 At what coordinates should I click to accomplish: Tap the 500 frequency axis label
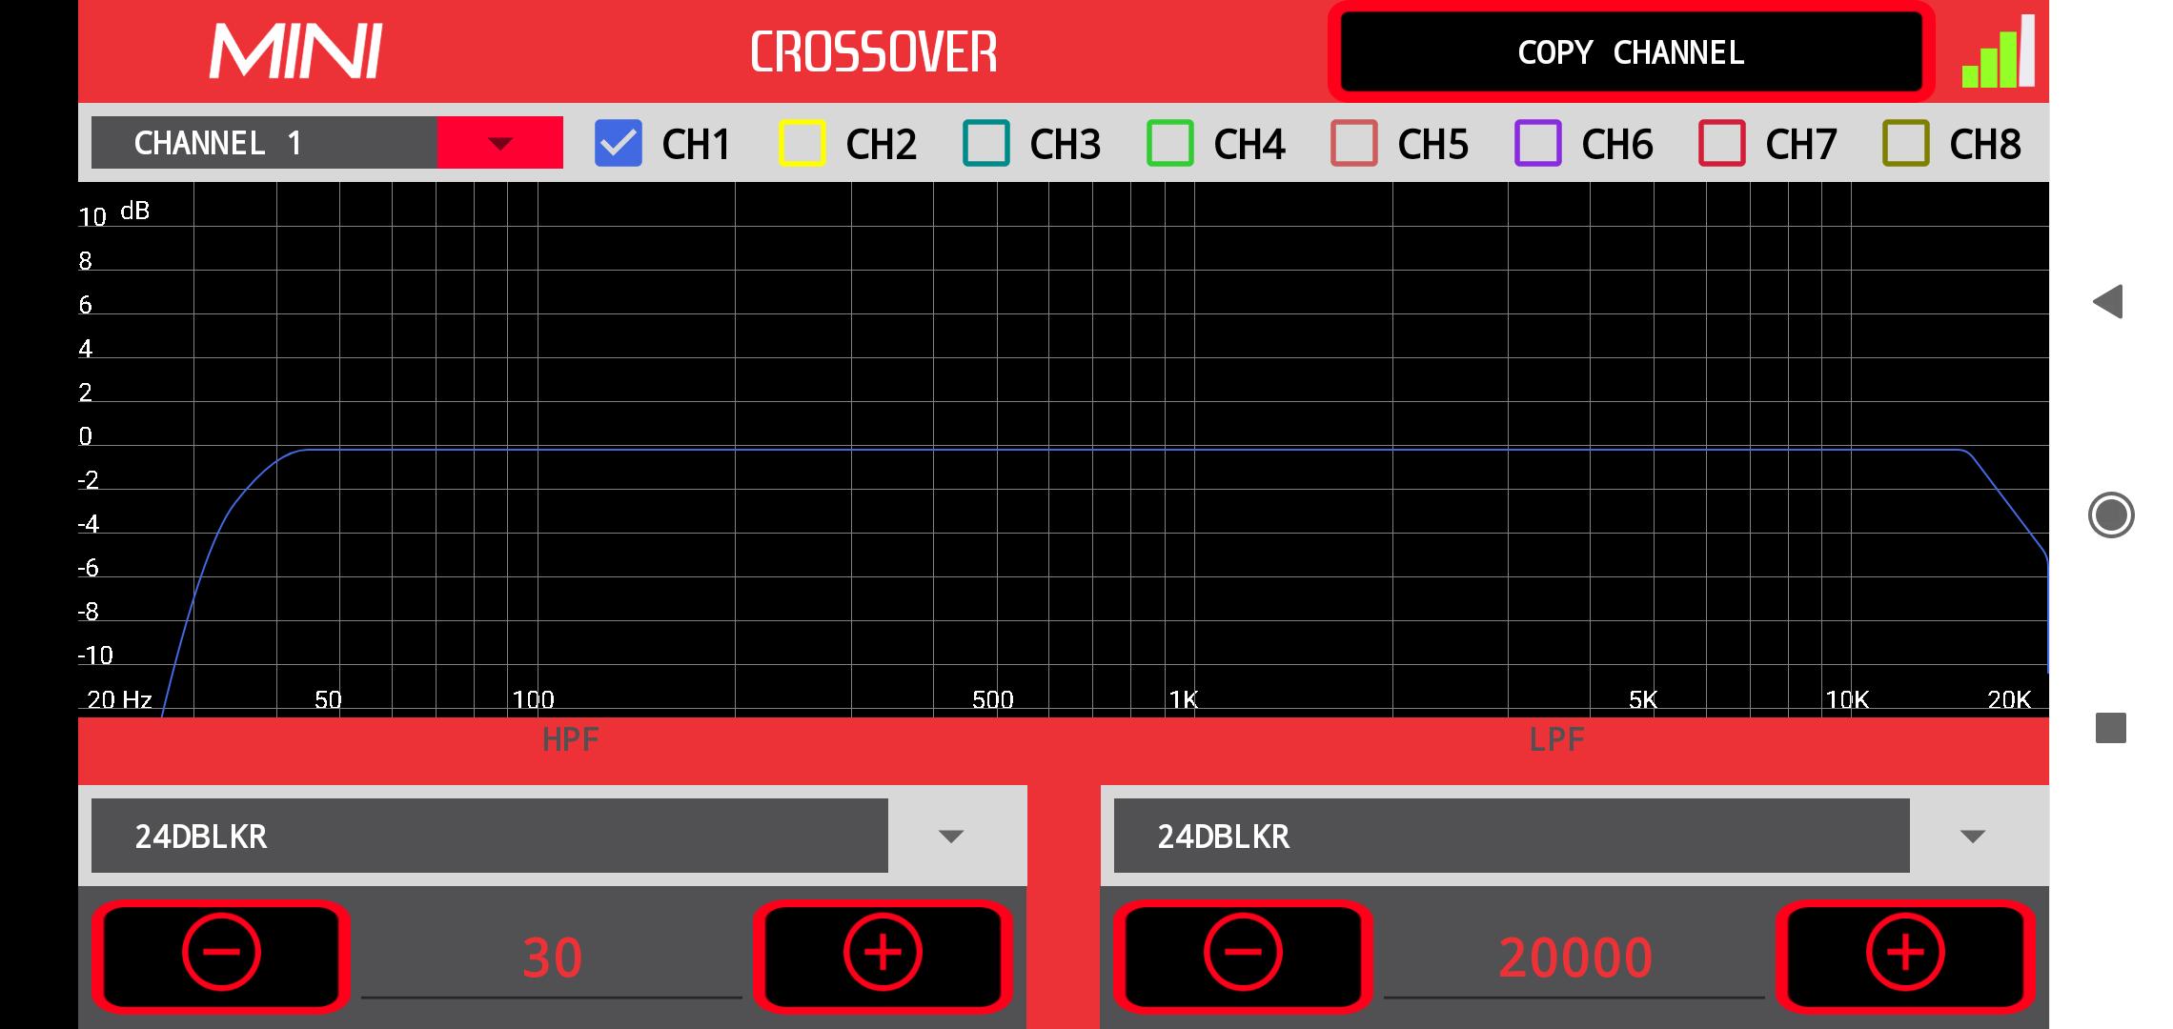[x=992, y=700]
